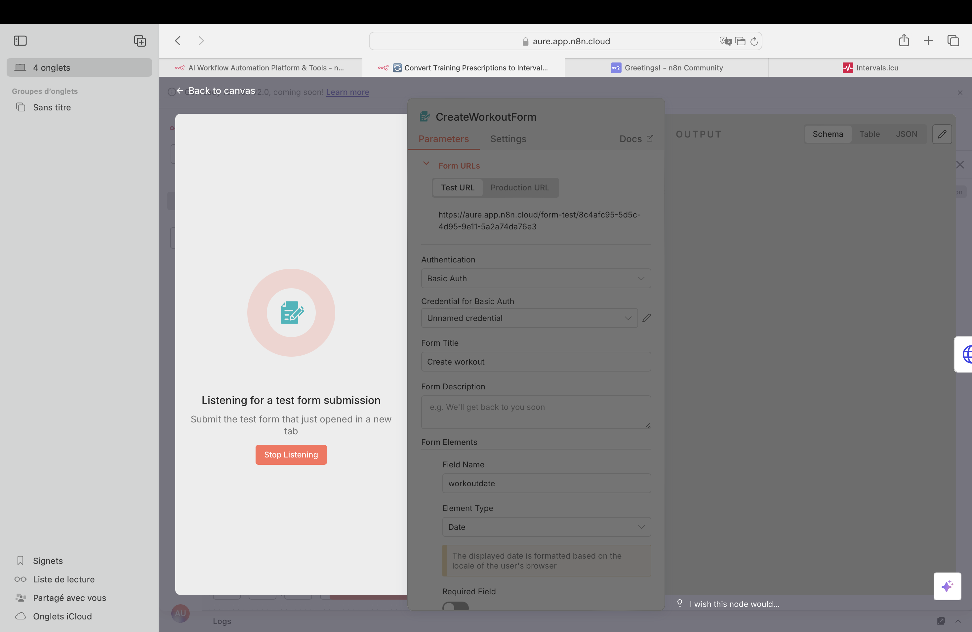Viewport: 972px width, 632px height.
Task: Open a new browser tab with plus icon
Action: pos(928,41)
